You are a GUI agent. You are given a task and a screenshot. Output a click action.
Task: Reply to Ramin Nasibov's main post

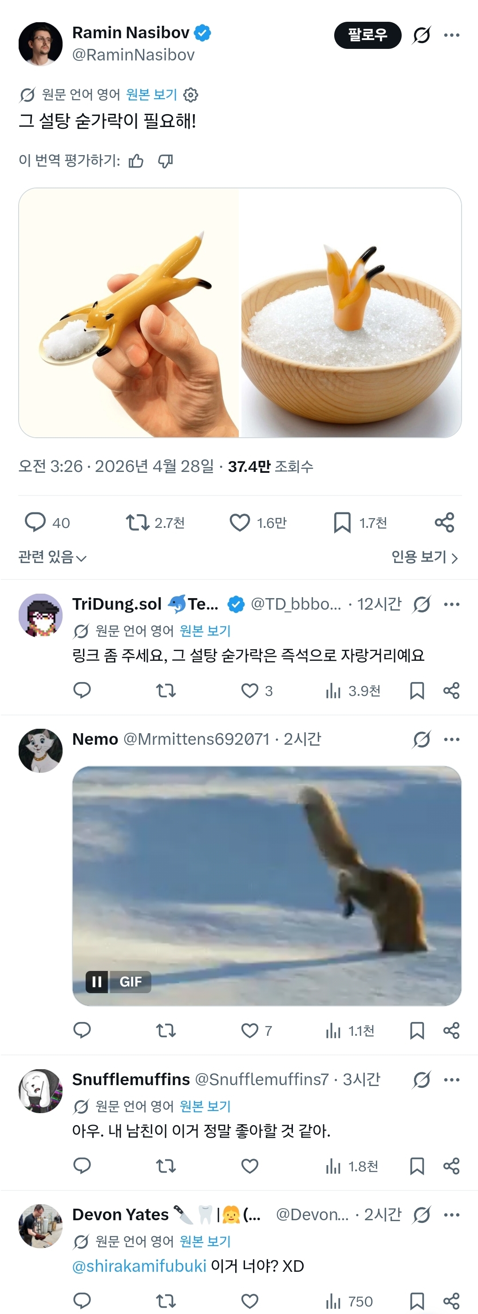coord(35,522)
